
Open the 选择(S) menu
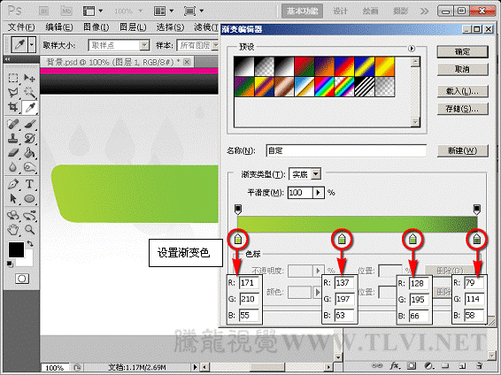click(x=170, y=27)
